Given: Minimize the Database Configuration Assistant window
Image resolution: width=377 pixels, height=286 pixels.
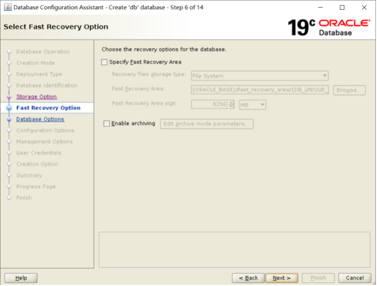Looking at the screenshot, I should (x=320, y=8).
